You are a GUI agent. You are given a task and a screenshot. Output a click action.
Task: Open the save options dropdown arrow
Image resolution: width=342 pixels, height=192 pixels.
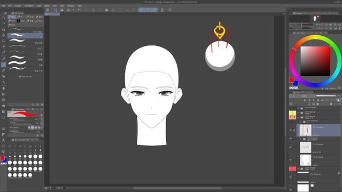tap(73, 10)
